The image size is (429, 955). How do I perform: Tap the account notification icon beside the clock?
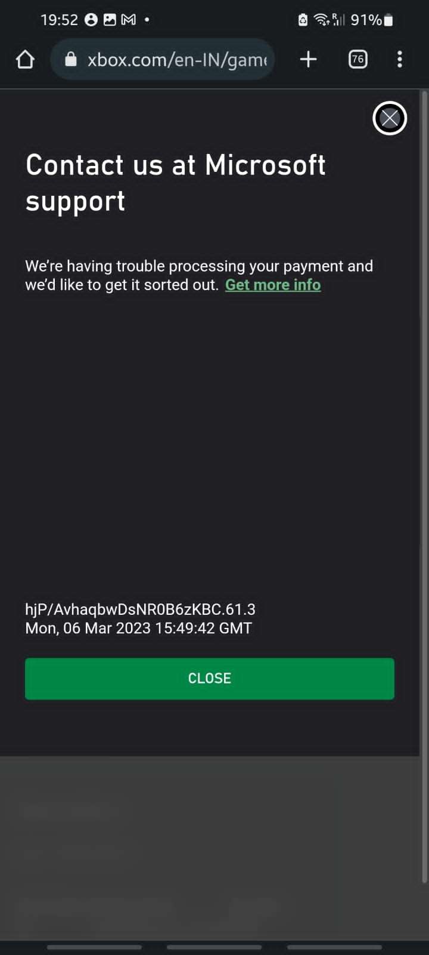(91, 20)
